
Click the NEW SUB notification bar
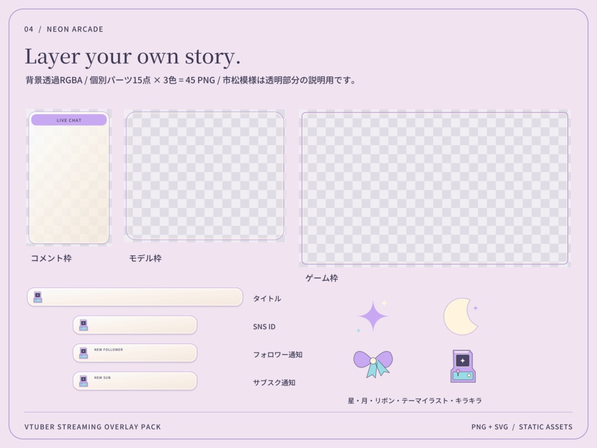pyautogui.click(x=135, y=381)
